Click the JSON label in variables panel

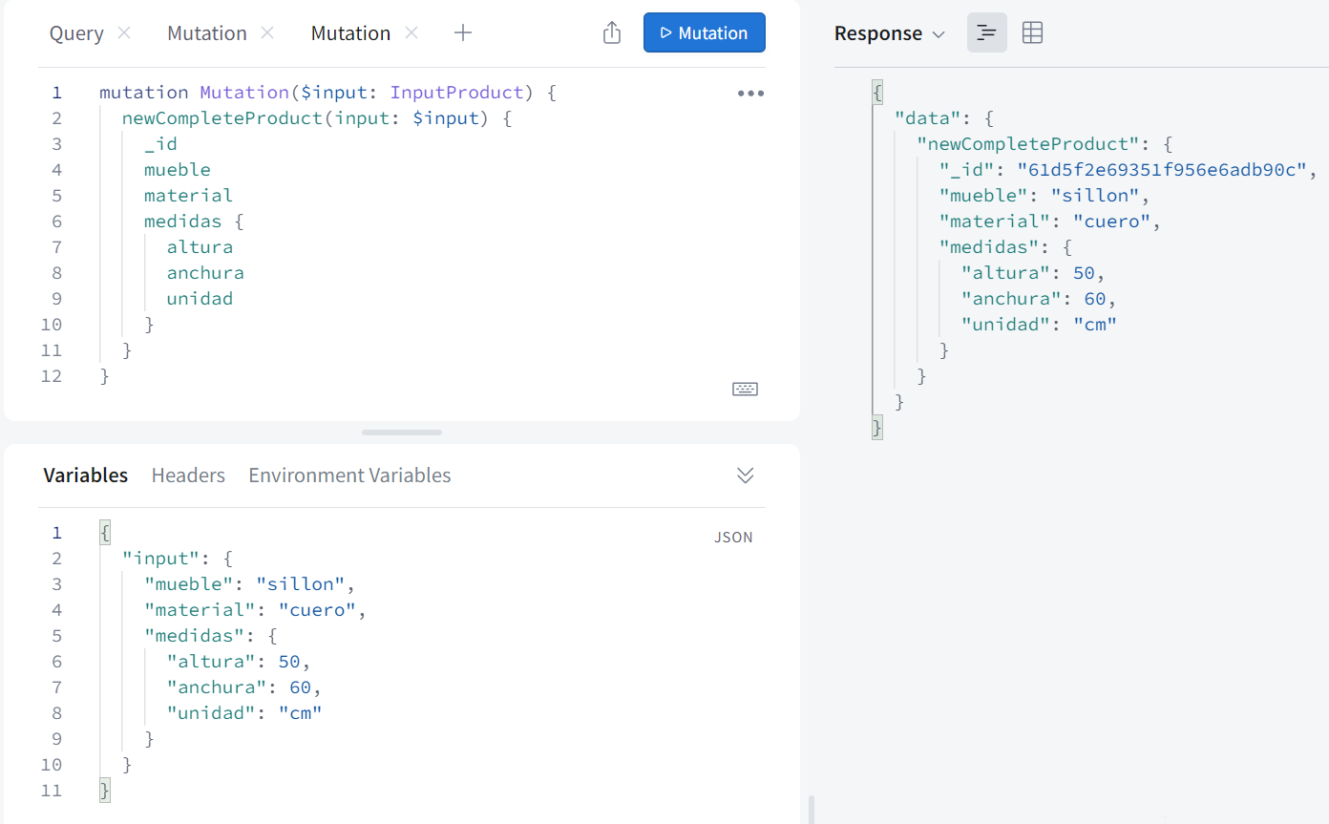click(x=733, y=538)
